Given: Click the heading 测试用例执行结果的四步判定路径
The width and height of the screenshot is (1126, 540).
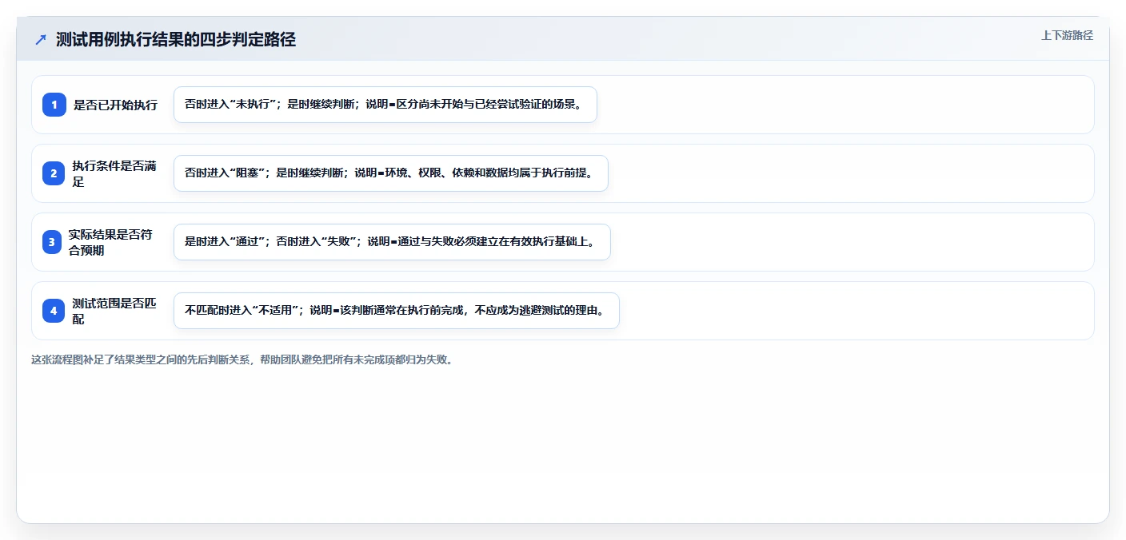Looking at the screenshot, I should pos(176,39).
